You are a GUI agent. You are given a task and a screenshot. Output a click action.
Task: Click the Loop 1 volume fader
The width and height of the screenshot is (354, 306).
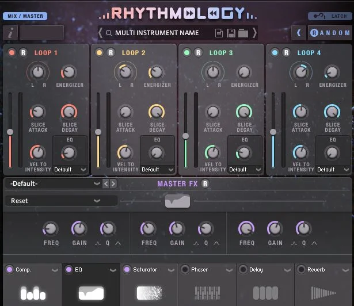coord(10,132)
